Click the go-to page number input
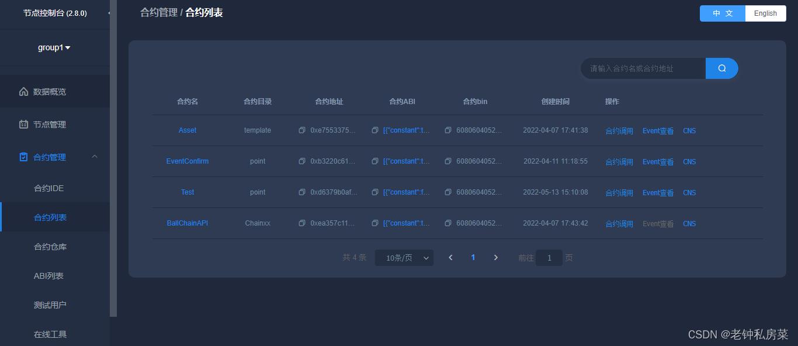The image size is (798, 346). 549,258
